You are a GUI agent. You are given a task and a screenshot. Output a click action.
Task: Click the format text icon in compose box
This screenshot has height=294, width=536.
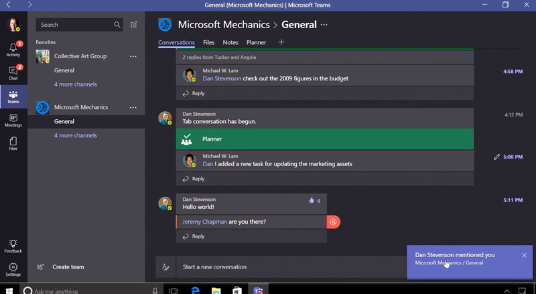click(x=165, y=267)
